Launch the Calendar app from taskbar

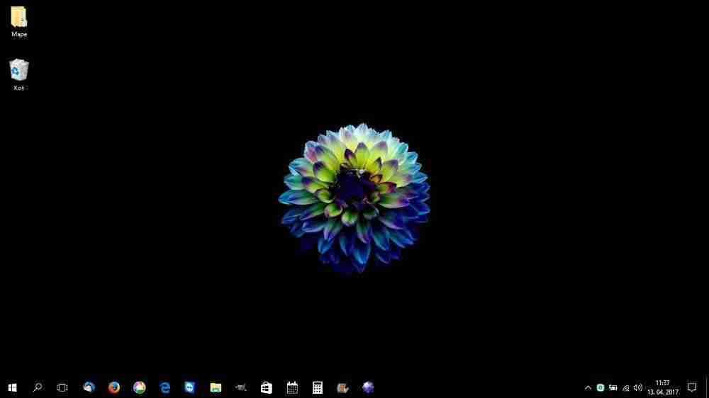292,387
